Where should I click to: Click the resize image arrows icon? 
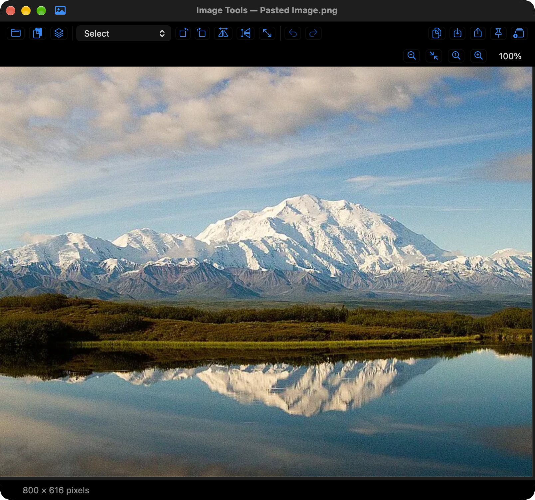(x=267, y=33)
